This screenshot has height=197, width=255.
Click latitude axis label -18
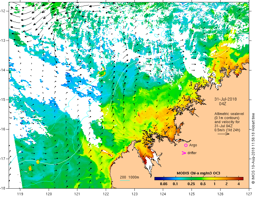click(3, 188)
